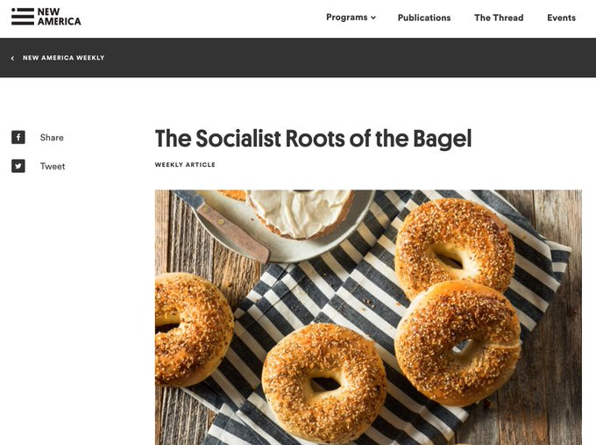Navigate to Events
The width and height of the screenshot is (596, 445).
[562, 18]
